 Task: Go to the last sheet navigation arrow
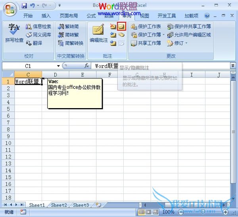click(22, 205)
